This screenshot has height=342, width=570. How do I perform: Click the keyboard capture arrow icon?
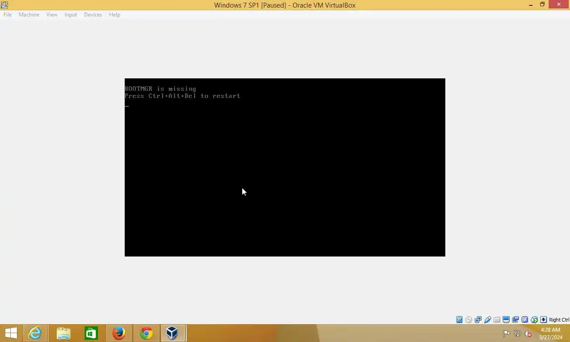[543, 320]
